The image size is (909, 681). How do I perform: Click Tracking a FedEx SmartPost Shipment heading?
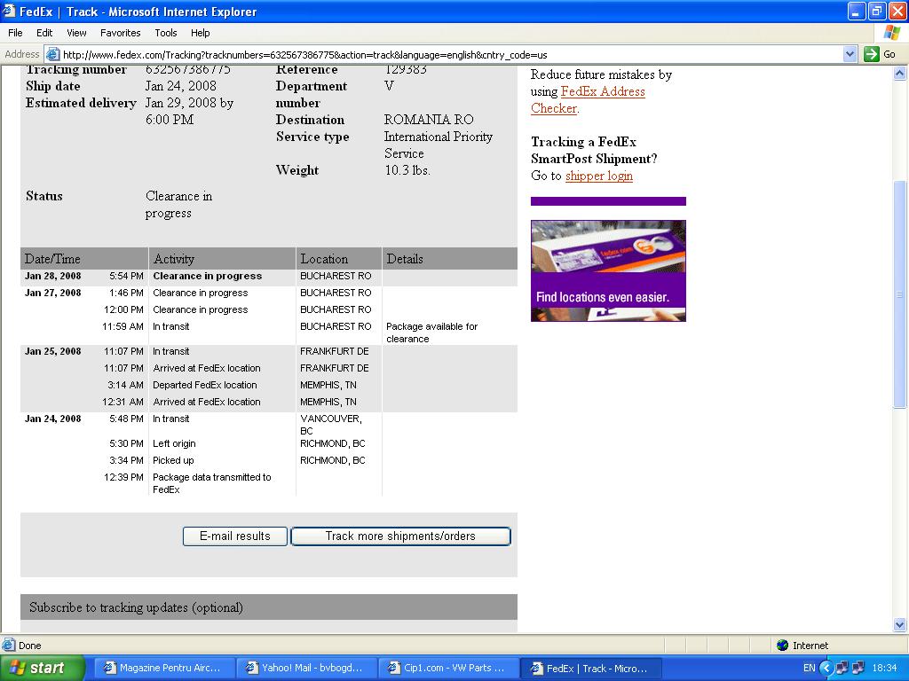(594, 150)
